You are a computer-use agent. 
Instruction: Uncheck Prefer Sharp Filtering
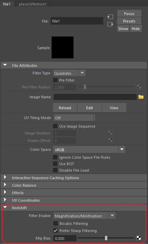click(x=55, y=230)
